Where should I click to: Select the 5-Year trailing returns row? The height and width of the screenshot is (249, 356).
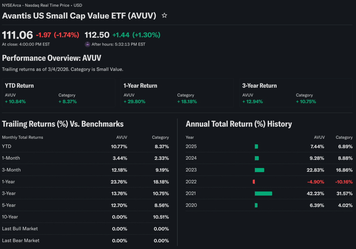click(x=85, y=205)
